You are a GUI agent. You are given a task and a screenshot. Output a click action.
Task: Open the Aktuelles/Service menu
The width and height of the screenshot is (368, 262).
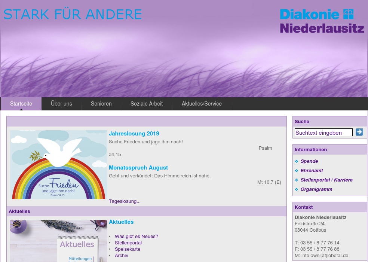(x=202, y=104)
